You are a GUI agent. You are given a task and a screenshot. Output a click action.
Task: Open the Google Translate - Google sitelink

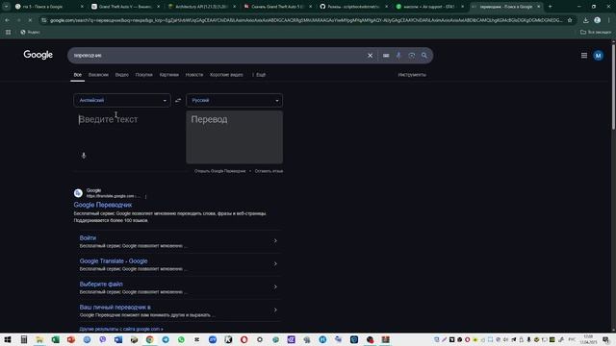click(x=114, y=260)
